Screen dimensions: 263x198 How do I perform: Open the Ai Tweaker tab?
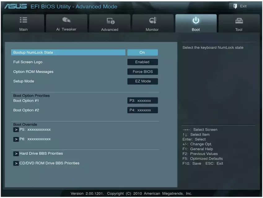pyautogui.click(x=67, y=23)
